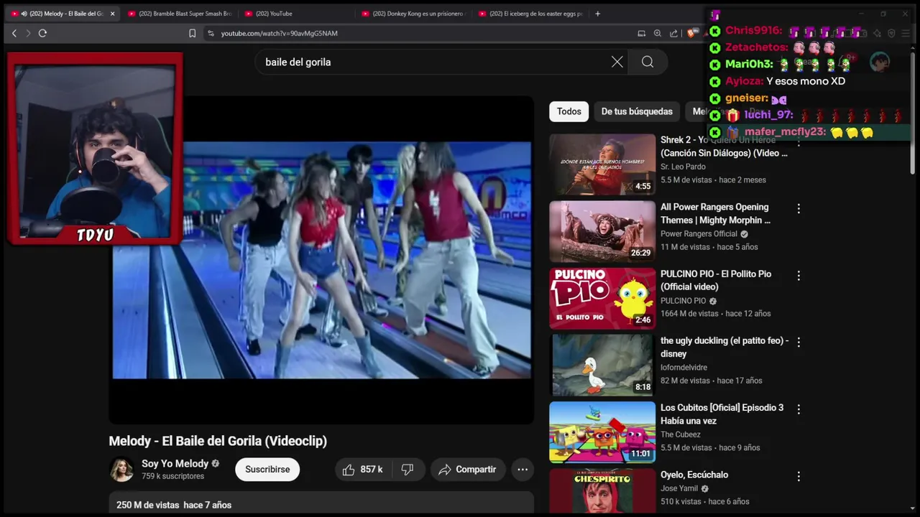Dislike the video with thumbs down icon
The width and height of the screenshot is (920, 517).
tap(408, 470)
